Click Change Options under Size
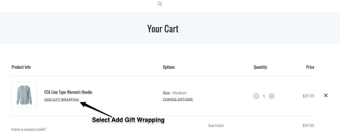 (x=178, y=99)
